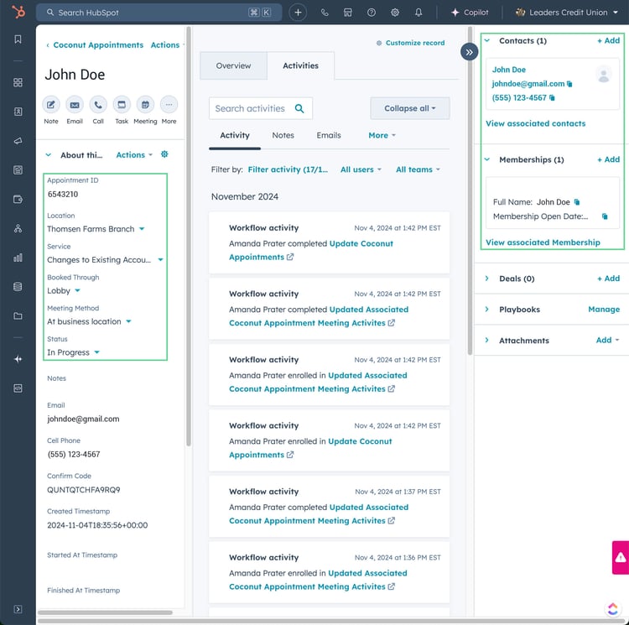Open the About section settings gear
The image size is (629, 625).
(164, 154)
